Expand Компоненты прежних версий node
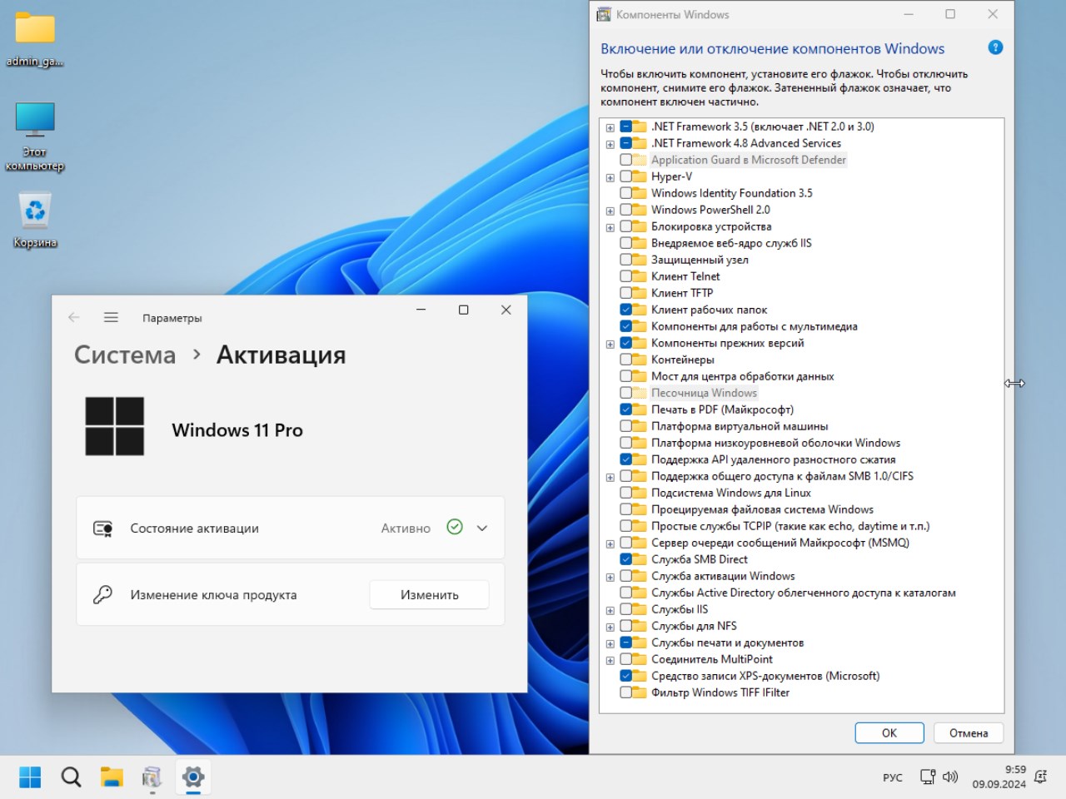The image size is (1066, 799). tap(610, 344)
